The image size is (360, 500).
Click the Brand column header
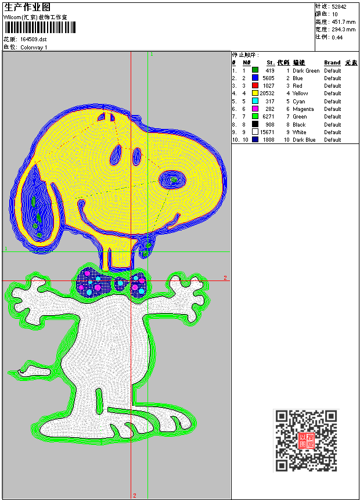pyautogui.click(x=332, y=63)
